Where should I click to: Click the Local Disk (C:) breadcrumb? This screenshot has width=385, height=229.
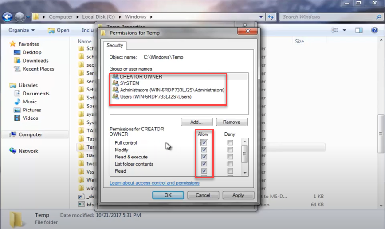[98, 17]
